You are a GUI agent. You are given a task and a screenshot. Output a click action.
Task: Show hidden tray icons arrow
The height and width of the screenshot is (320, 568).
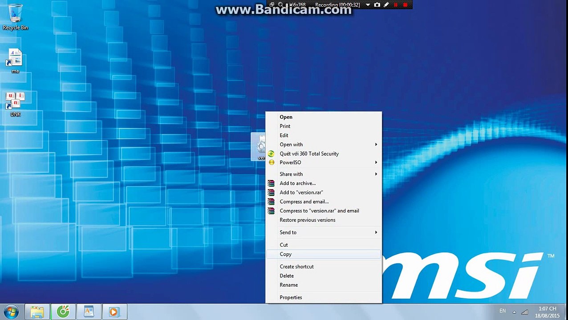(x=514, y=312)
